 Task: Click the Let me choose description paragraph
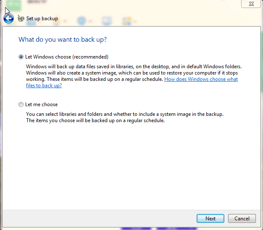pyautogui.click(x=125, y=118)
